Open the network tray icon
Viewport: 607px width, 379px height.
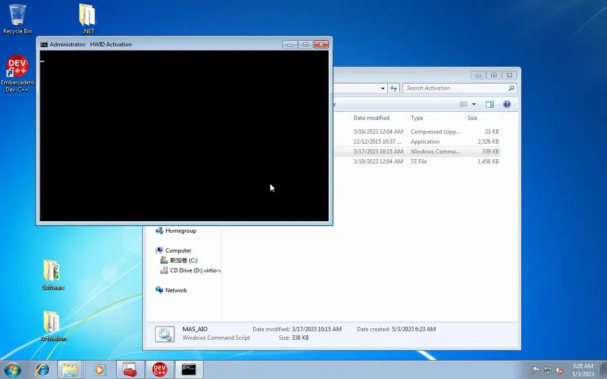point(548,370)
